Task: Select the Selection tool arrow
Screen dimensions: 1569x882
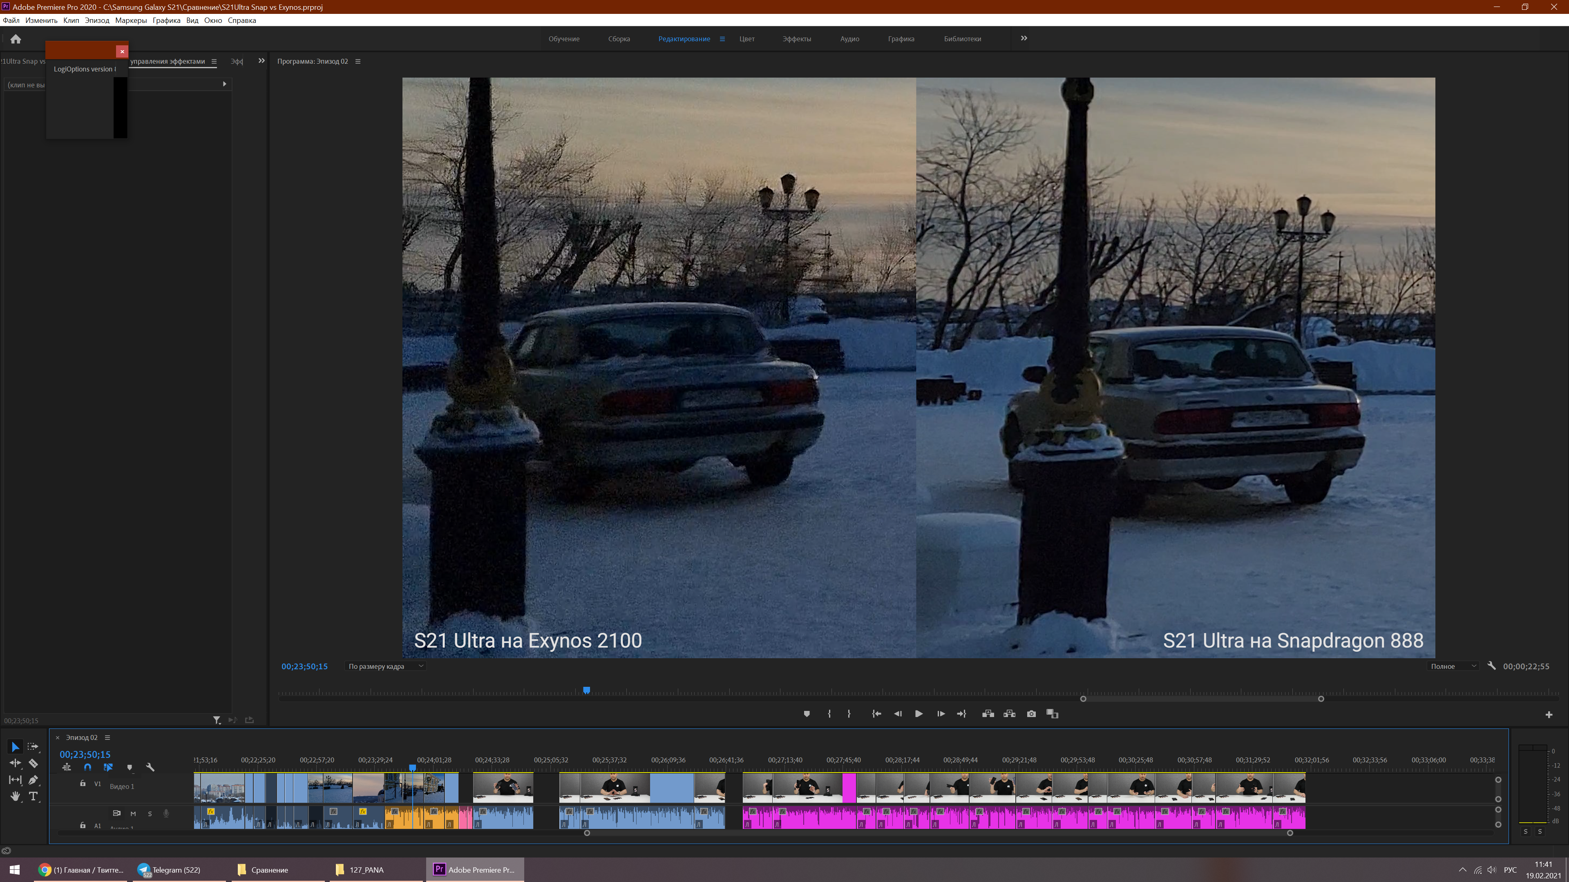Action: pos(15,747)
